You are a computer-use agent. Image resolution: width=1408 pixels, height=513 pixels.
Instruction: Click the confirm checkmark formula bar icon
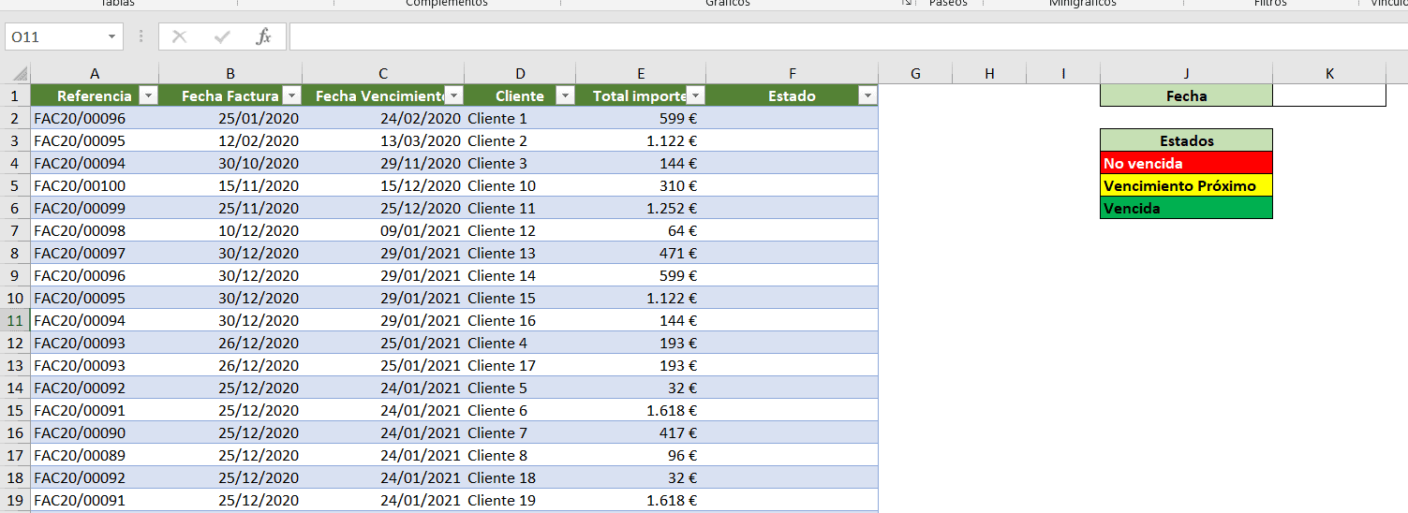[x=222, y=37]
